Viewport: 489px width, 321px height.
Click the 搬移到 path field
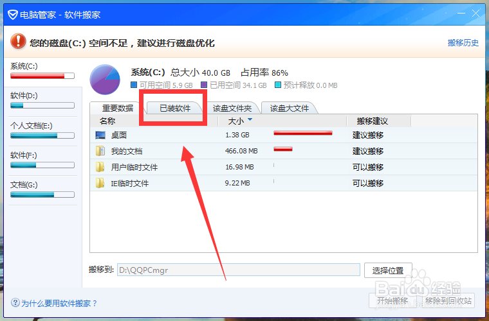tap(239, 270)
